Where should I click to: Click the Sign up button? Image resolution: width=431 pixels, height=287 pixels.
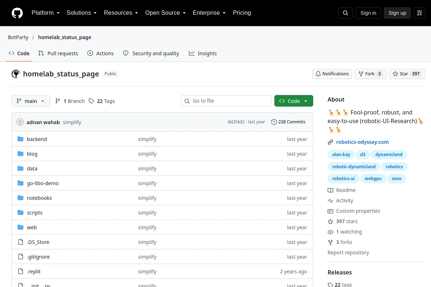(397, 13)
